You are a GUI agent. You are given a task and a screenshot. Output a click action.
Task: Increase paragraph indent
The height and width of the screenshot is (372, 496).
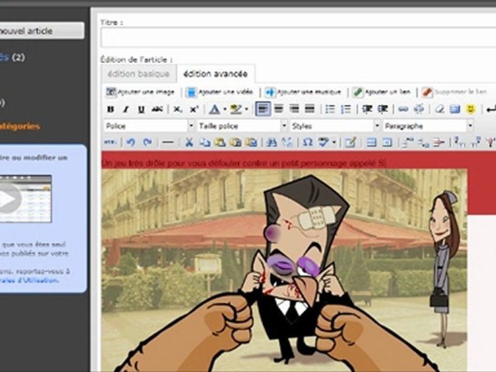[x=382, y=109]
